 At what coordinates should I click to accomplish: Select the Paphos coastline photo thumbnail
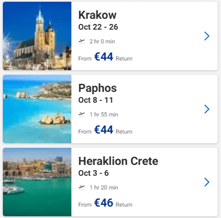click(37, 109)
